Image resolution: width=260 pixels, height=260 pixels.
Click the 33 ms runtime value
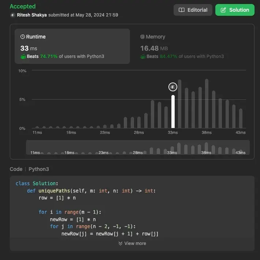[x=29, y=48]
